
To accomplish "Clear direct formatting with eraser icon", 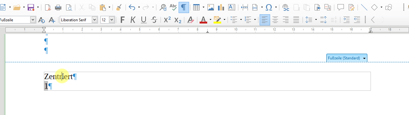I will (x=190, y=20).
